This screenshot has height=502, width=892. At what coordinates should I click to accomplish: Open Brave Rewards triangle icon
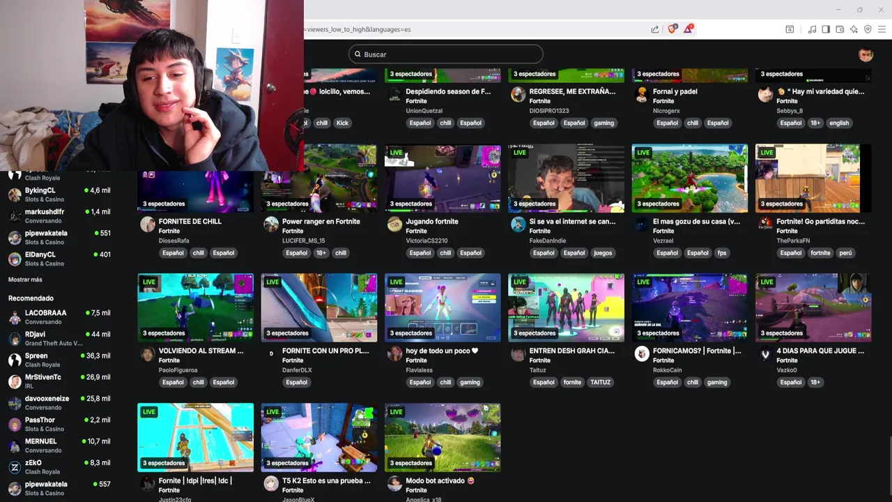(x=689, y=29)
